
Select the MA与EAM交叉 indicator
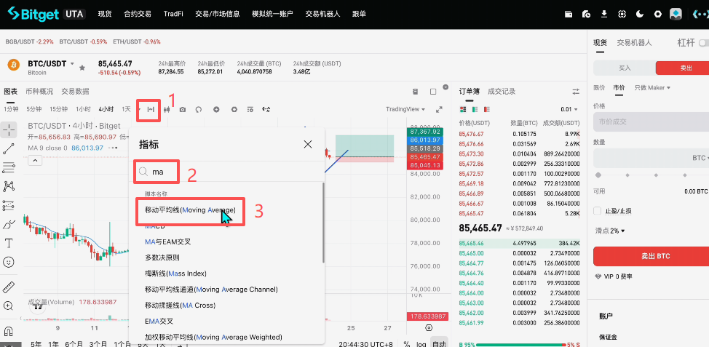point(167,242)
